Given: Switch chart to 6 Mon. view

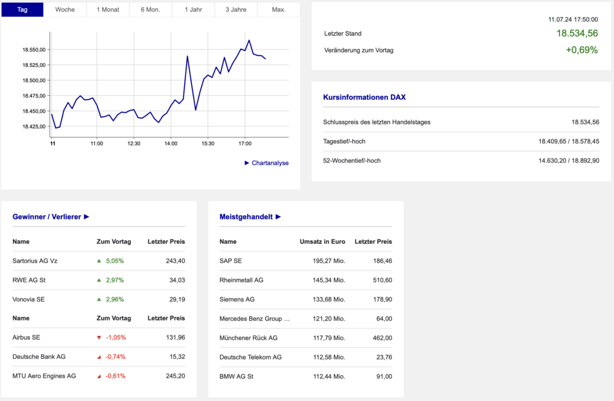Looking at the screenshot, I should [150, 10].
